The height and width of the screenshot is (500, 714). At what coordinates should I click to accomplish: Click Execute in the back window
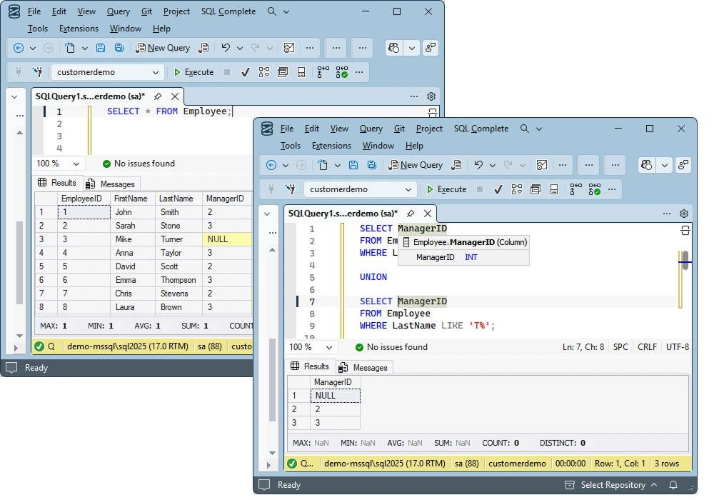click(193, 72)
